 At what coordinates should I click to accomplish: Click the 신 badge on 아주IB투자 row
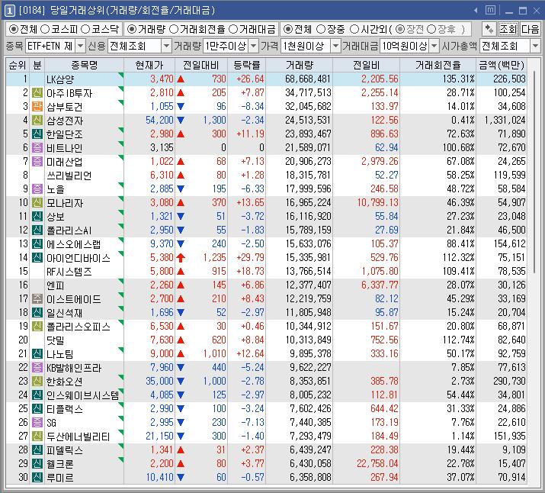pyautogui.click(x=37, y=92)
